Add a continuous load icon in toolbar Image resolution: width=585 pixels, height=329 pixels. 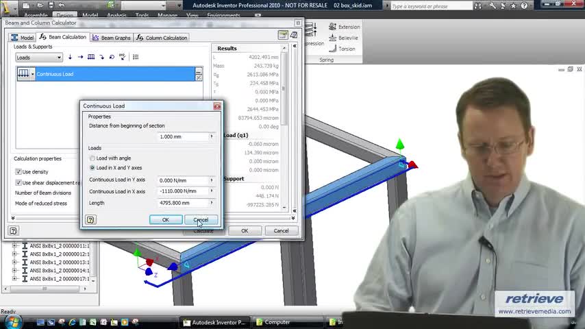pyautogui.click(x=91, y=57)
